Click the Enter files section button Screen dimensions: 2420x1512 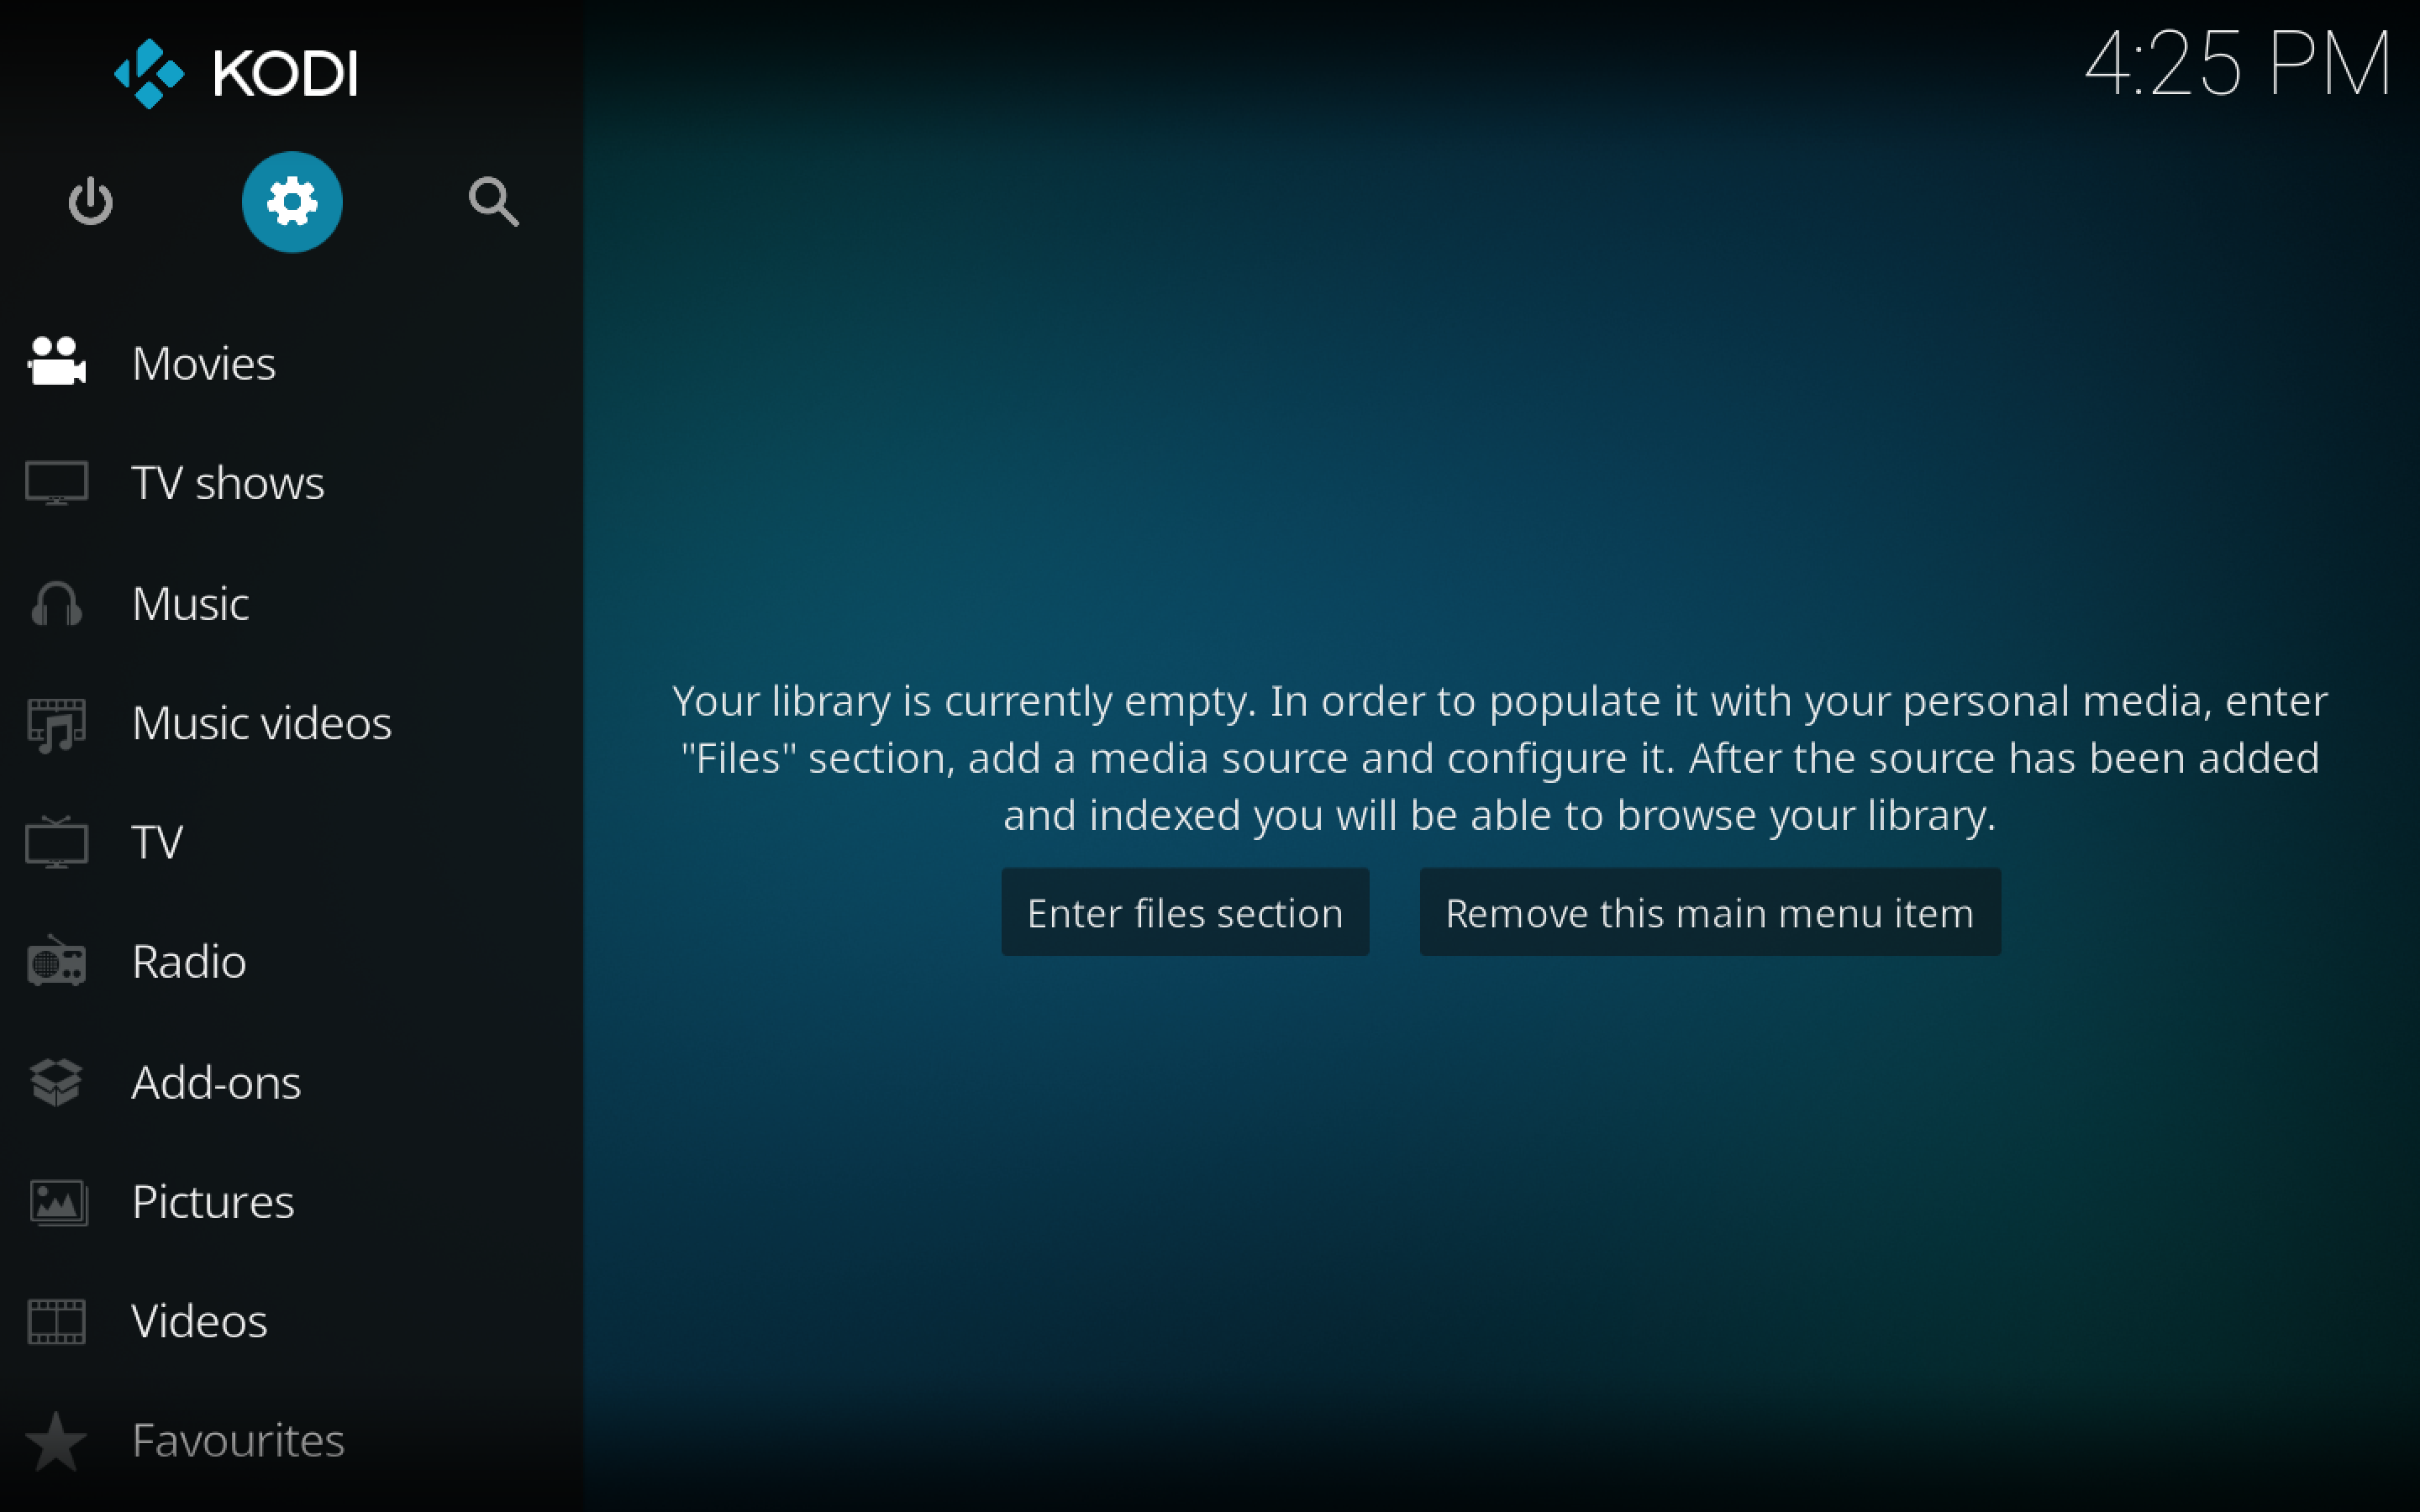(x=1185, y=911)
